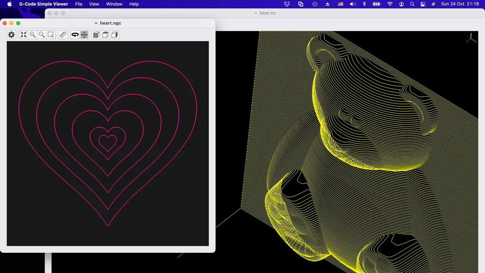Click the battery status icon

tap(377, 4)
